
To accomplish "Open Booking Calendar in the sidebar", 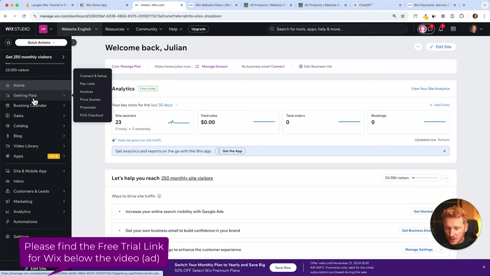I will [36, 105].
